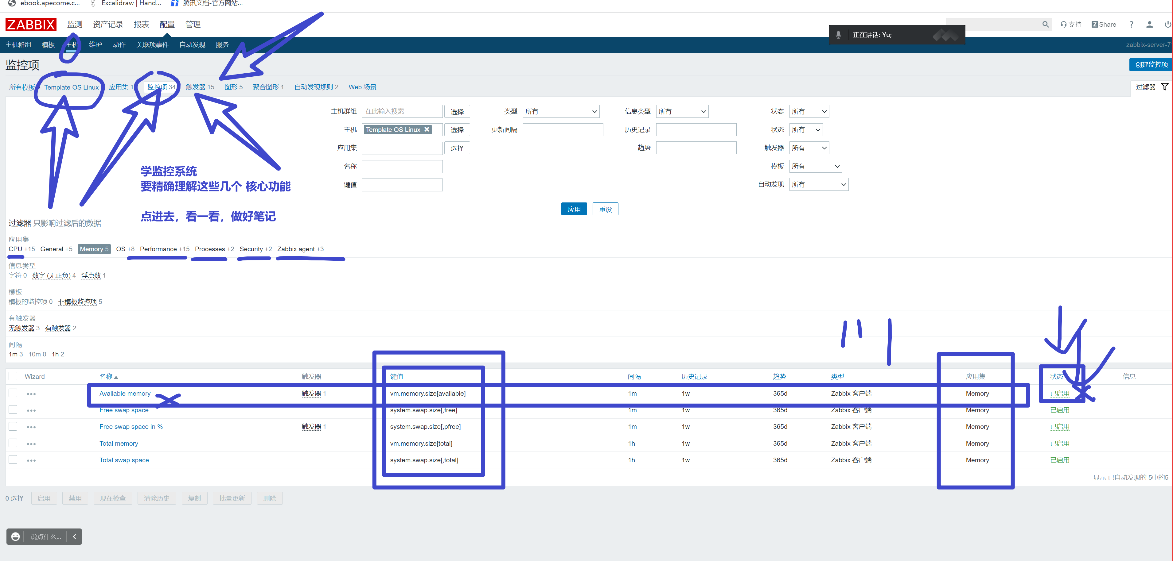Image resolution: width=1173 pixels, height=561 pixels.
Task: Open the 模板 filter dropdown
Action: point(816,166)
